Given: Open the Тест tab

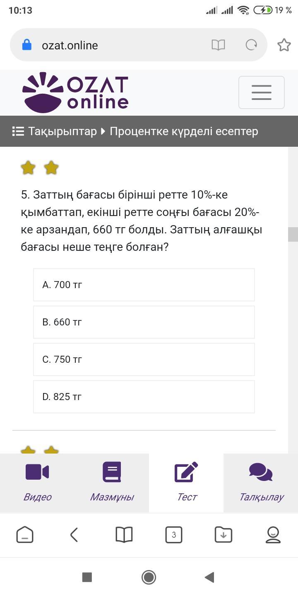Looking at the screenshot, I should pyautogui.click(x=186, y=483).
